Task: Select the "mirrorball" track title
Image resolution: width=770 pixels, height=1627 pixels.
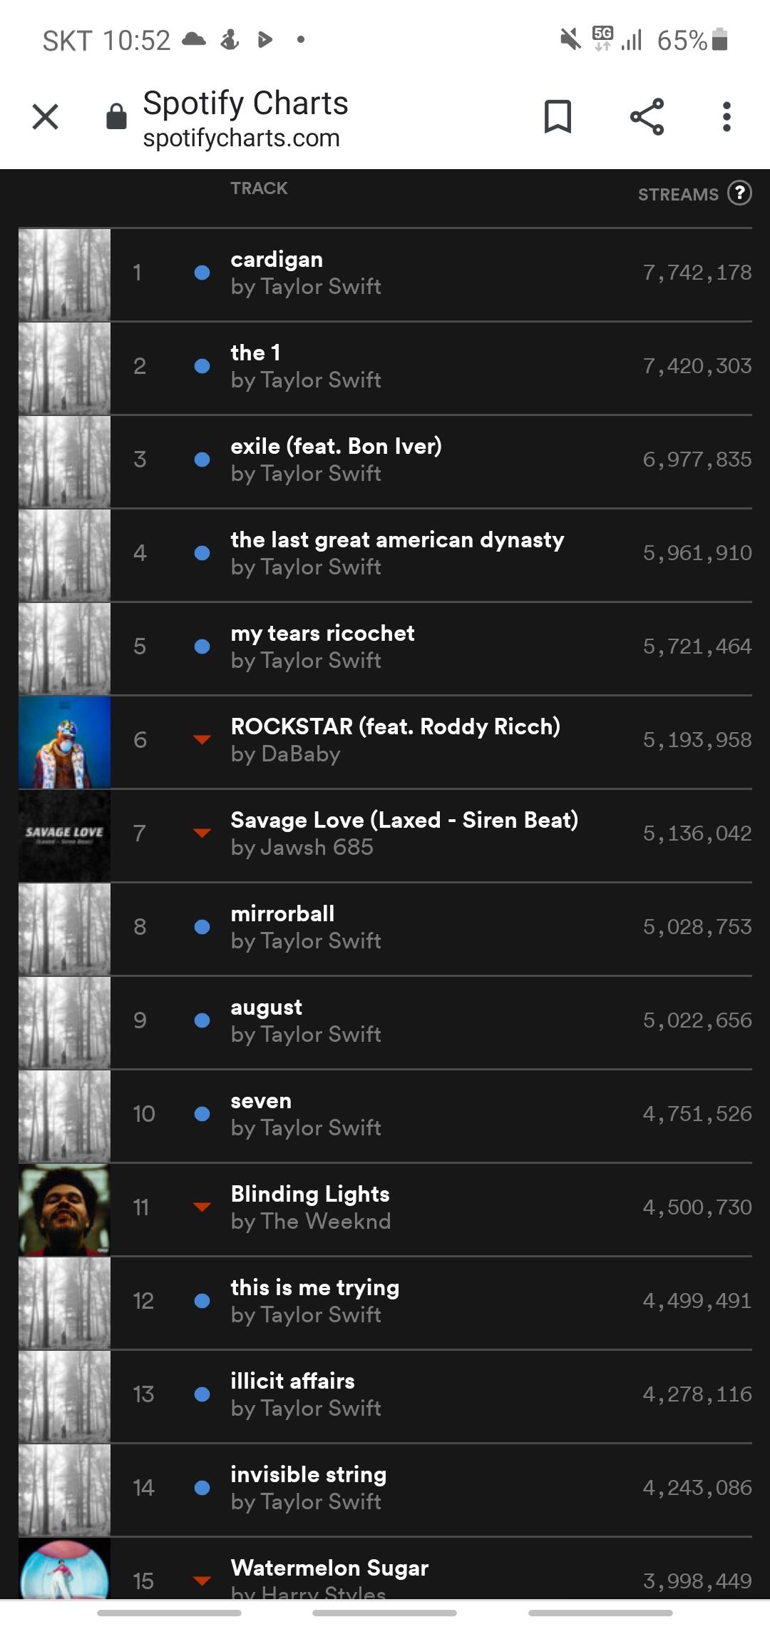Action: (x=282, y=913)
